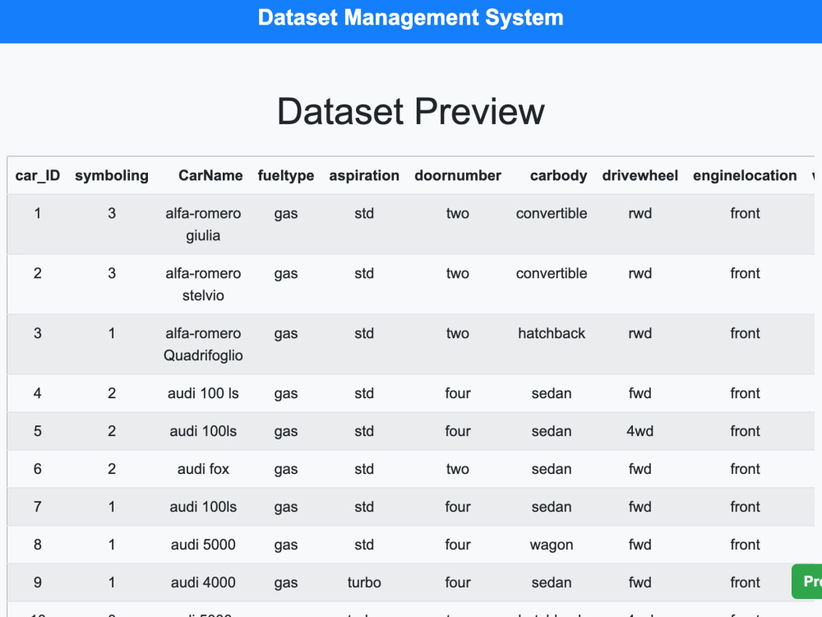
Task: Click the 'two' doornumber cell in audi fox row
Action: [458, 469]
